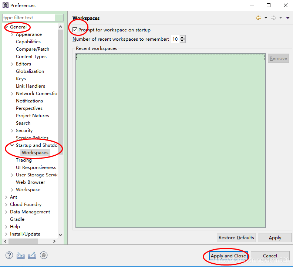
Task: Click the tree horizontal scrollbar left arrow
Action: pyautogui.click(x=5, y=241)
